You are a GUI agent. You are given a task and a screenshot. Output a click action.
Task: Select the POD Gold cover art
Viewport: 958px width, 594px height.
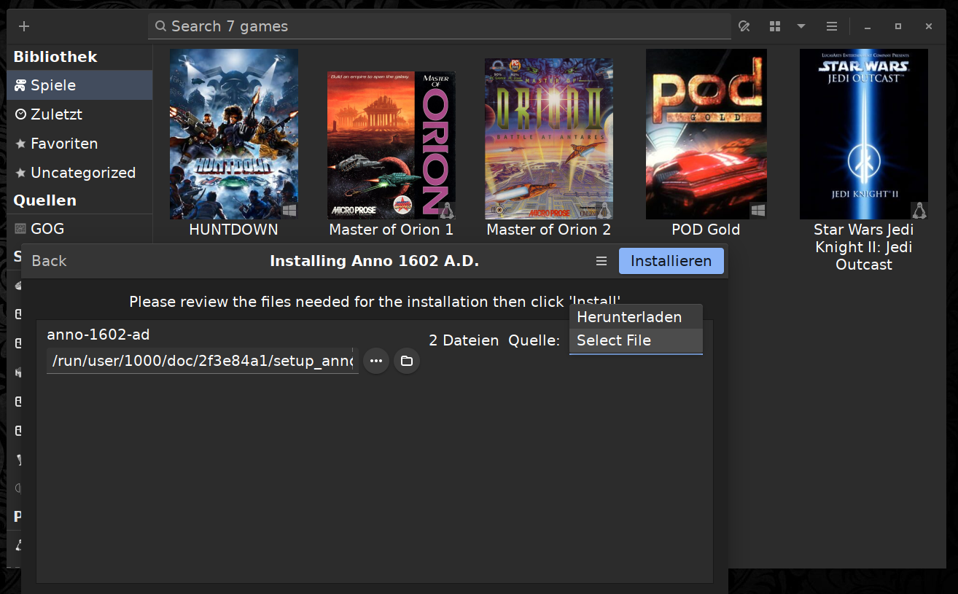(706, 134)
